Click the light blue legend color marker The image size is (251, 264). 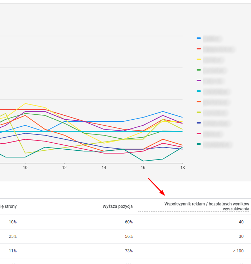pyautogui.click(x=199, y=38)
